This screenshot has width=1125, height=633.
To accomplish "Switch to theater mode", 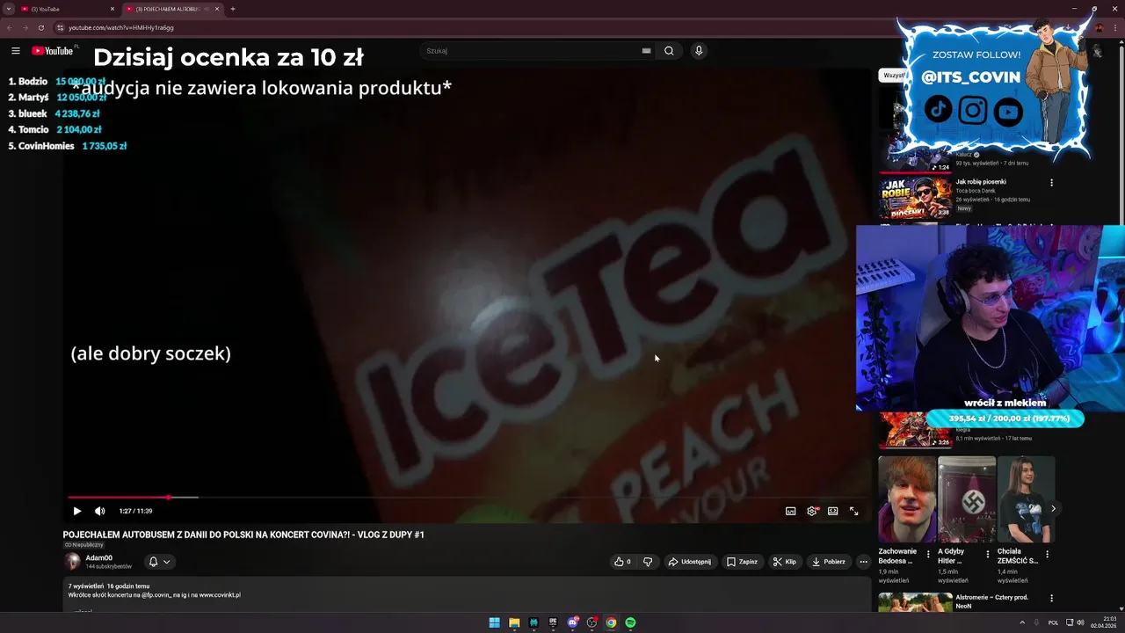I will tap(833, 511).
